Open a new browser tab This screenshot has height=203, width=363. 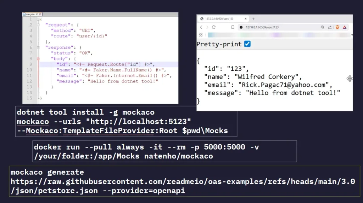tap(253, 19)
